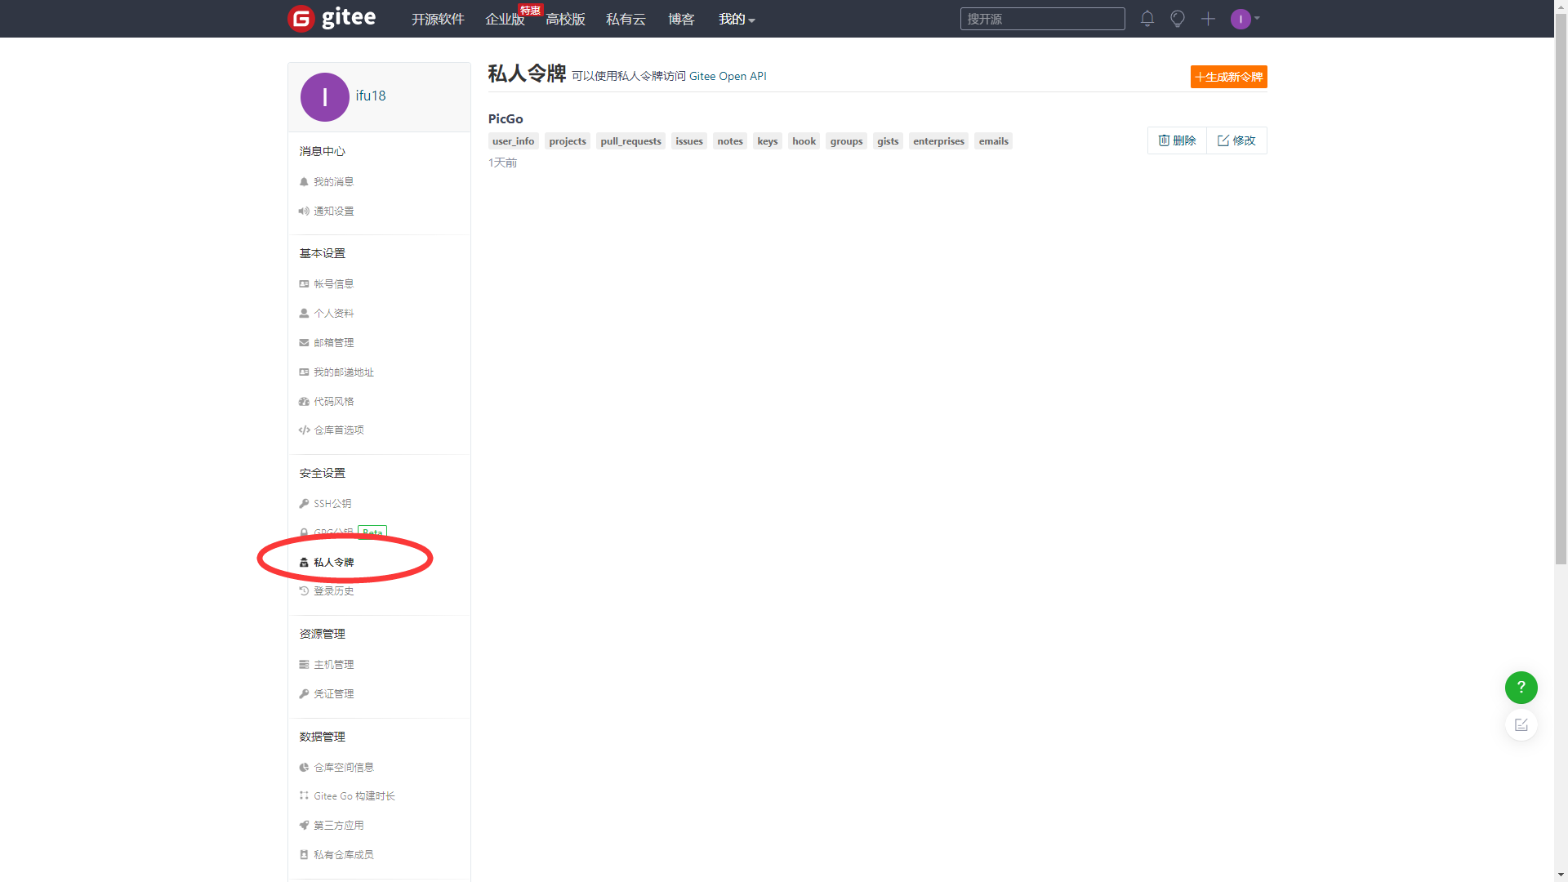This screenshot has height=882, width=1568.
Task: Click the lightbulb icon in header
Action: click(1177, 18)
